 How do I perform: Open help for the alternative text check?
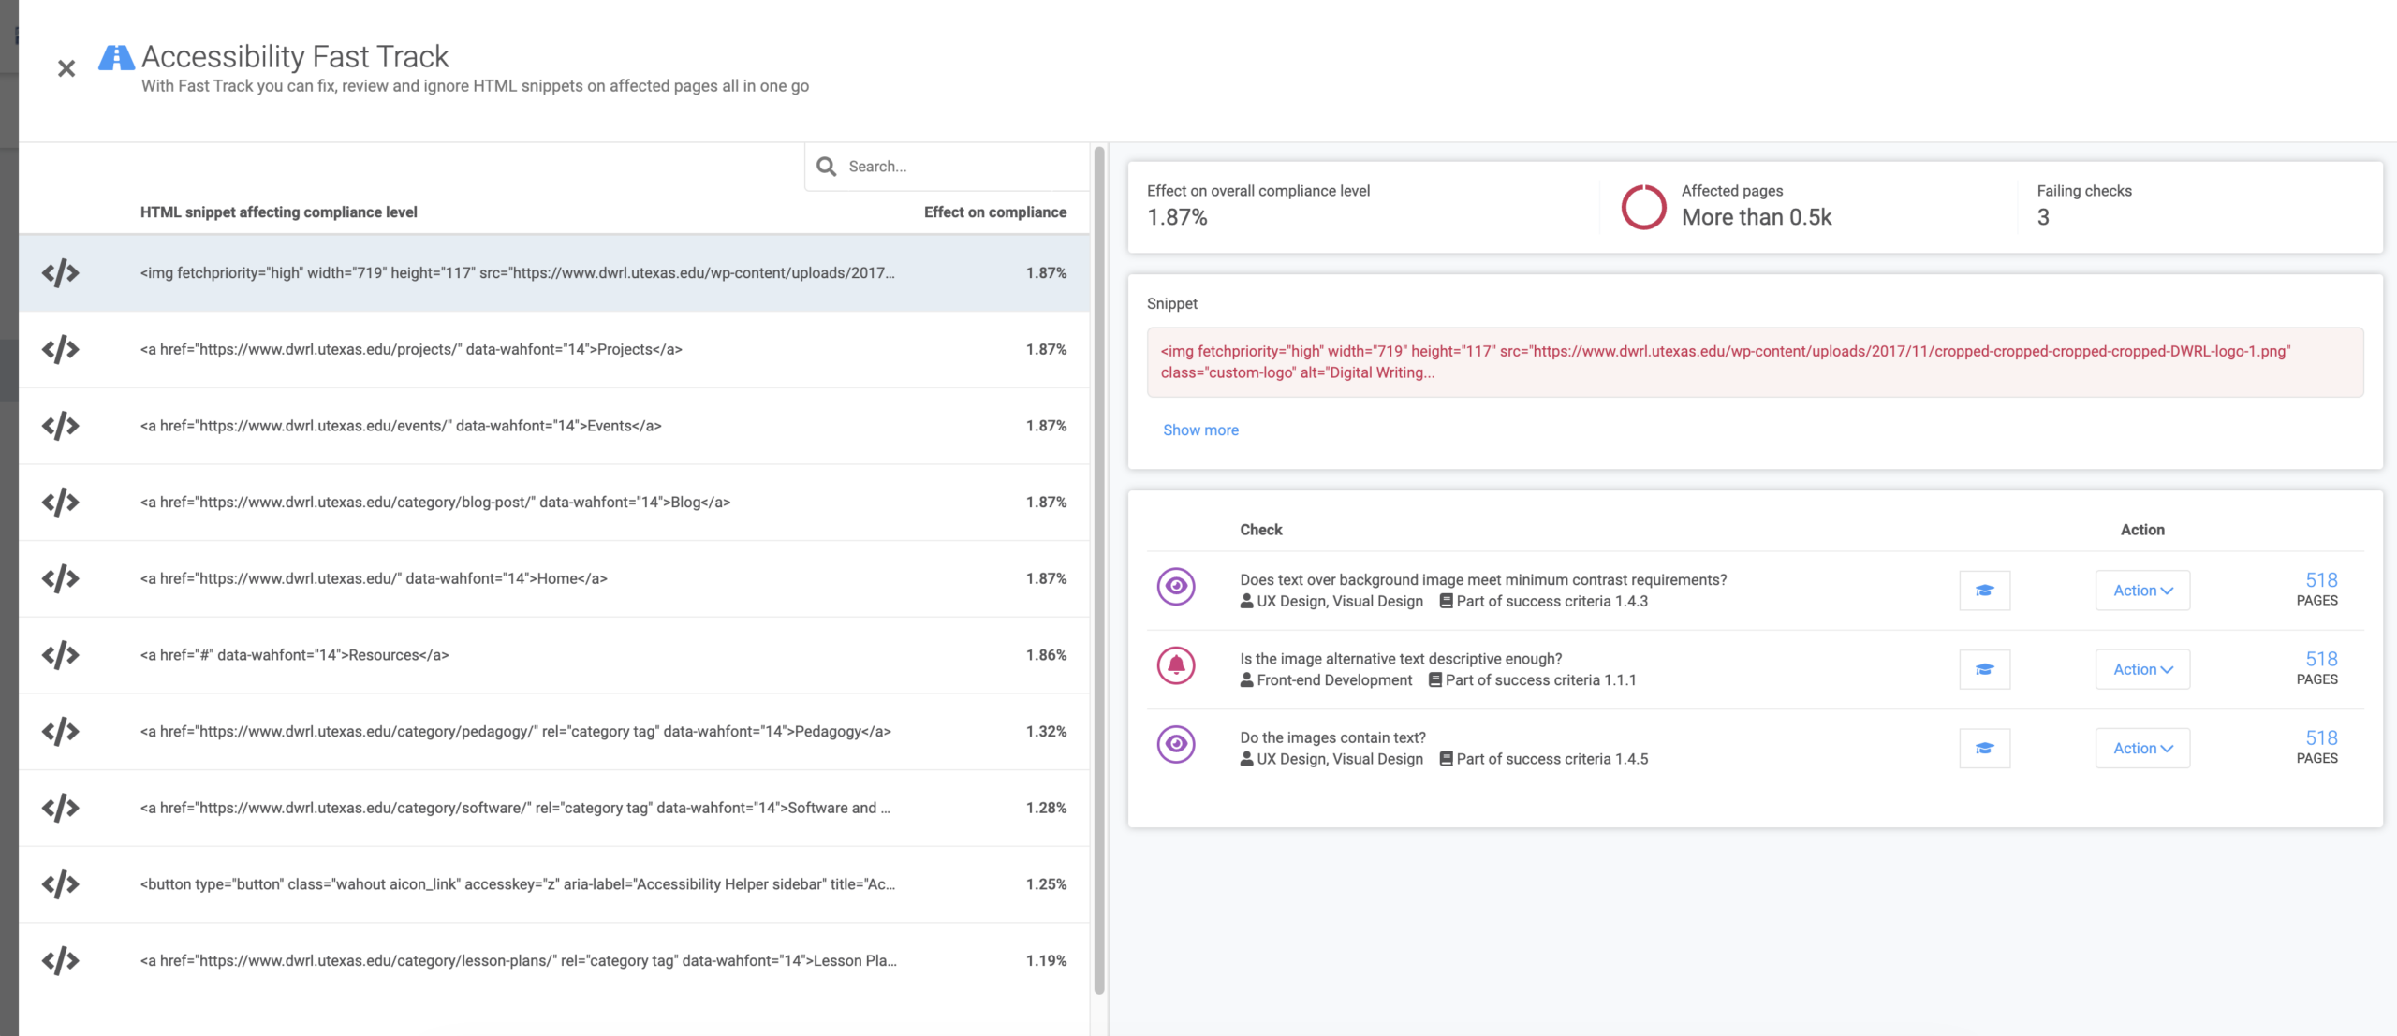point(1984,669)
